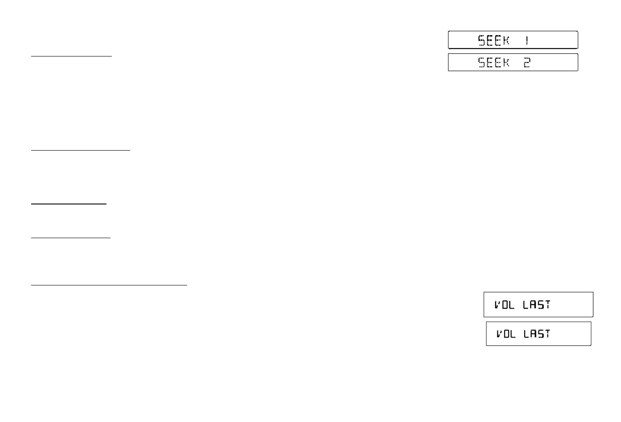Click the short underline just below the bold one
The image size is (621, 422).
coord(71,238)
